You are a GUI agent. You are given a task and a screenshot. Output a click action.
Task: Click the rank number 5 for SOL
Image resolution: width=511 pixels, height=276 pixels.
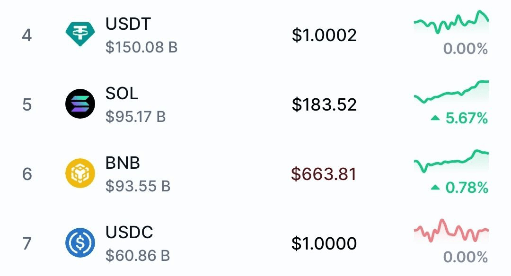click(x=27, y=105)
